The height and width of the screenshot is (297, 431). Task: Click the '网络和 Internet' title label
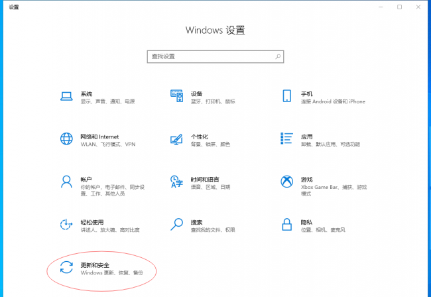[x=99, y=137]
